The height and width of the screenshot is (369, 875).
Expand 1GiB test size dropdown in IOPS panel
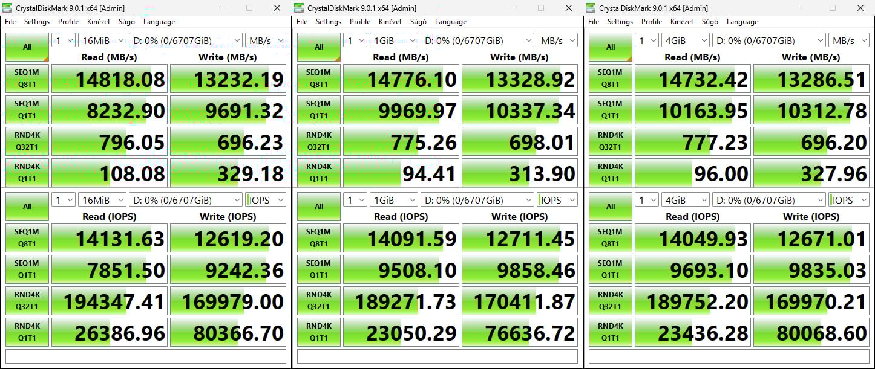coord(393,200)
